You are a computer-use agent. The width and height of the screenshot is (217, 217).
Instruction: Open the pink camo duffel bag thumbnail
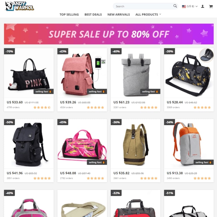(x=82, y=144)
